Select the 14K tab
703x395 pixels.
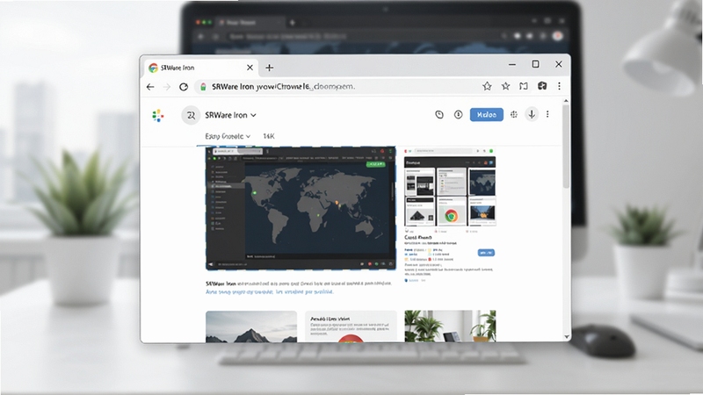[x=269, y=136]
